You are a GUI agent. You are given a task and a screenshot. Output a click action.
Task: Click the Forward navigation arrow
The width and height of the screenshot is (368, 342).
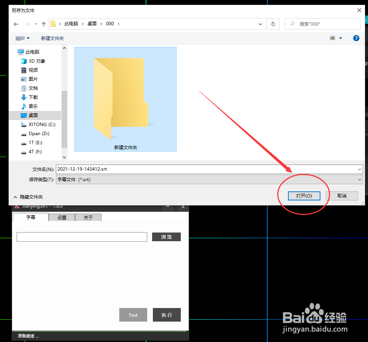click(27, 24)
